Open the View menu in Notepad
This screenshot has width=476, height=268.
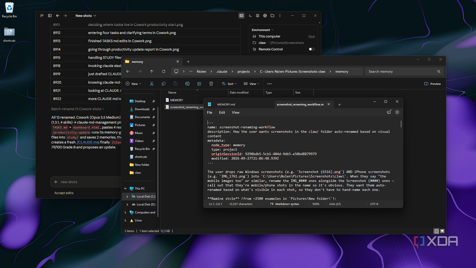(236, 112)
